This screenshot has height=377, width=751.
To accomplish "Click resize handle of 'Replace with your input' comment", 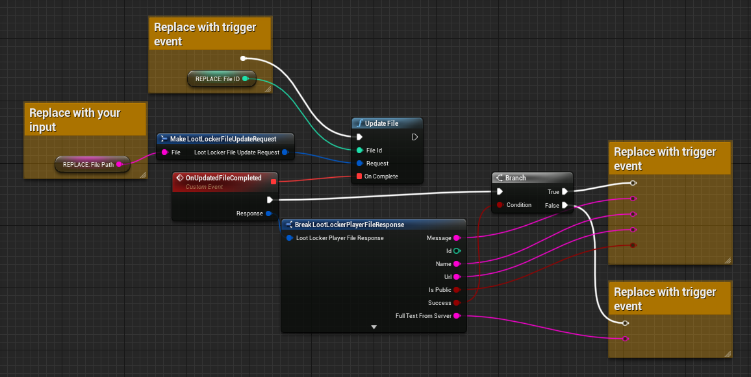I will pos(142,174).
